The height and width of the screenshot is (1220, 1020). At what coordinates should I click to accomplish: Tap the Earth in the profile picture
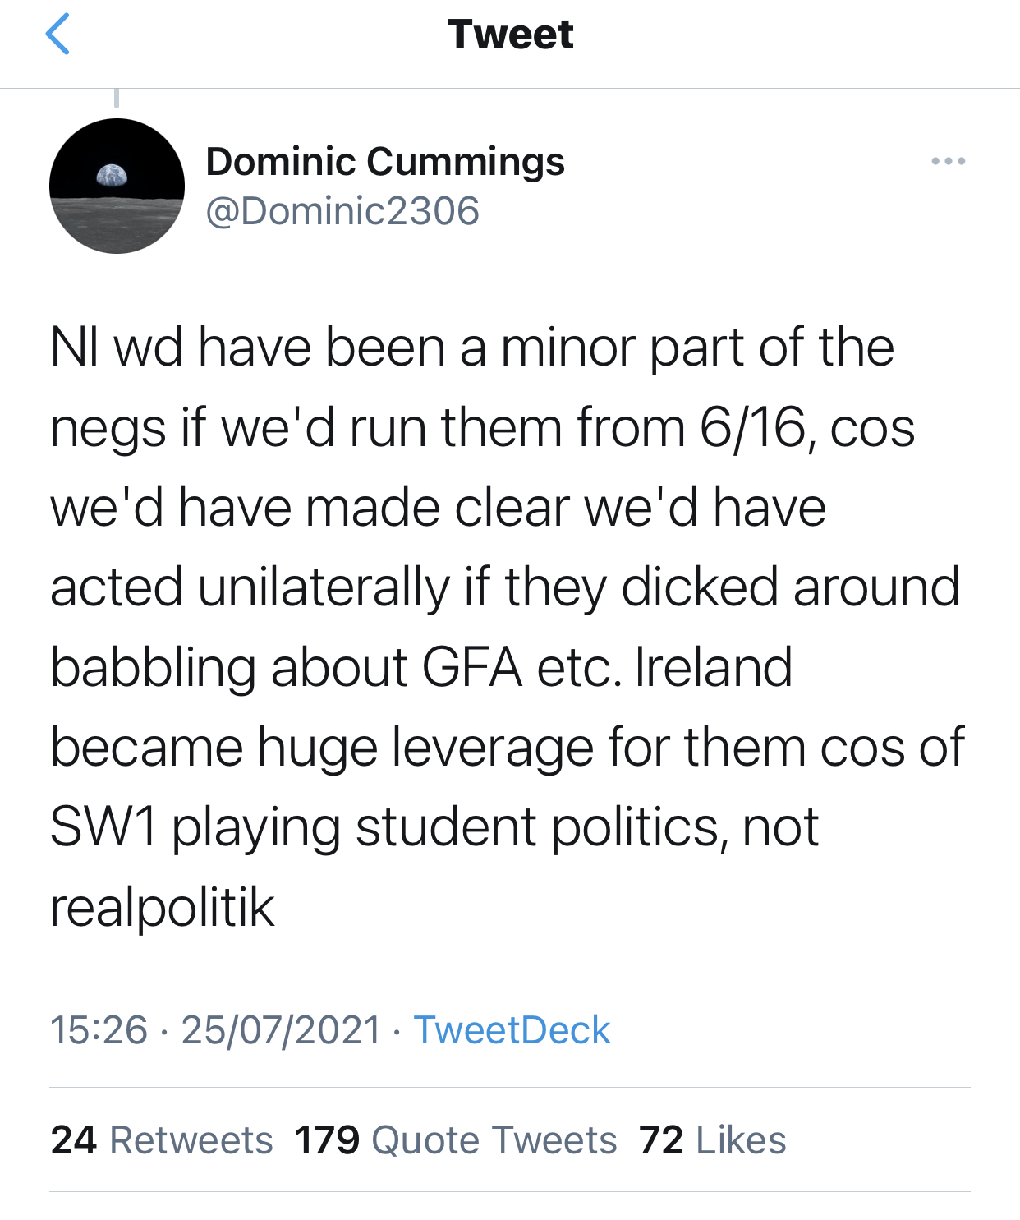112,174
